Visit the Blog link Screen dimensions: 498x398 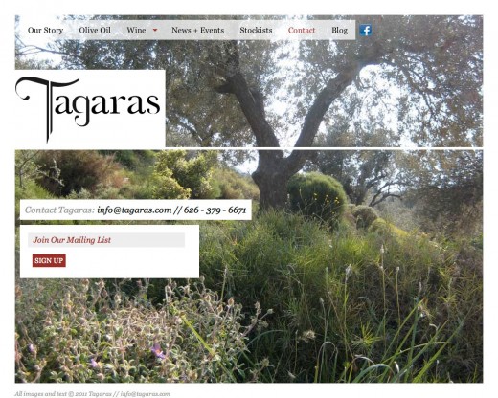(x=339, y=31)
